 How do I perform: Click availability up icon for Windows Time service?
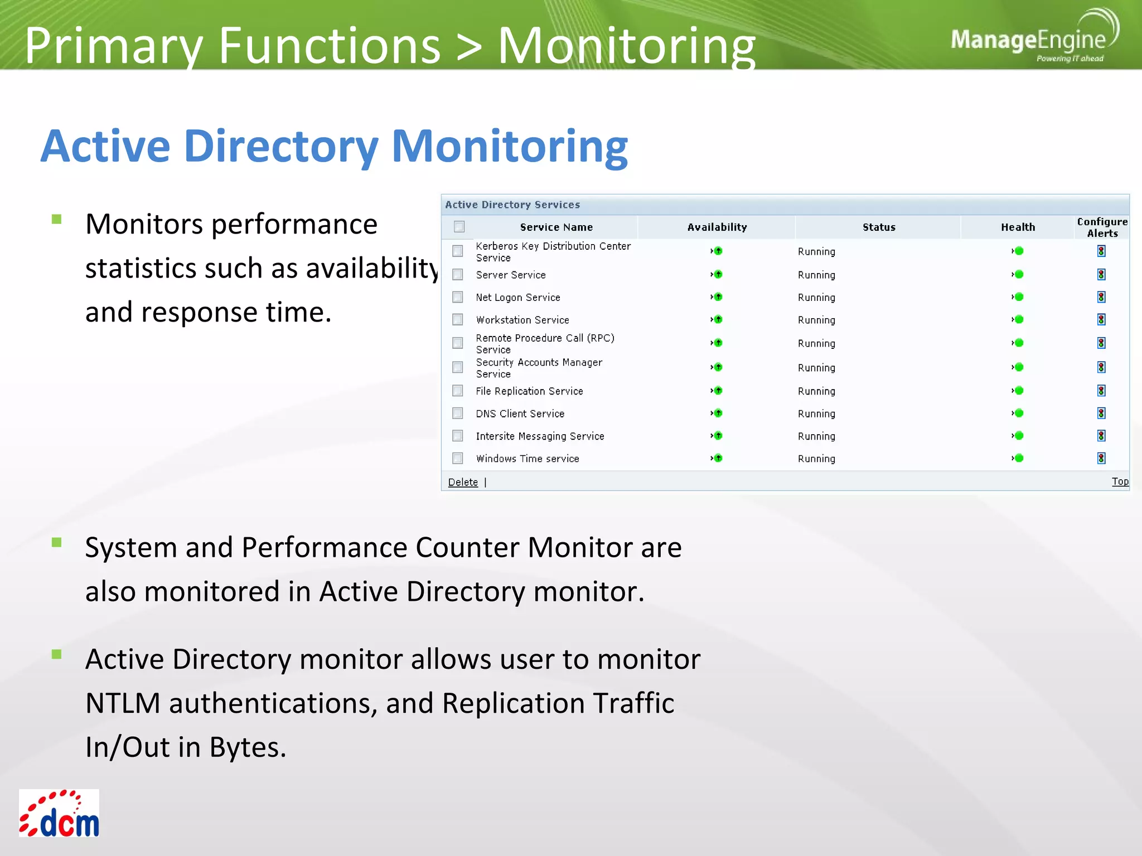pos(717,458)
